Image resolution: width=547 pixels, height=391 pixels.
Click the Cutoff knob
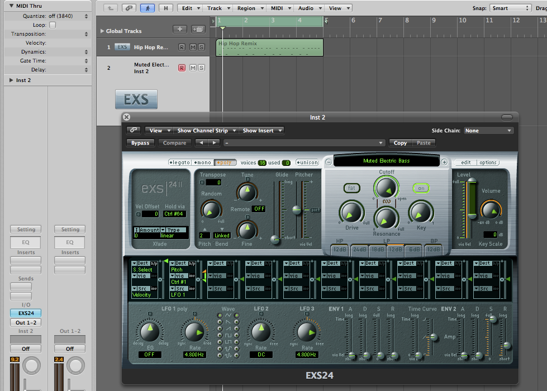click(386, 188)
